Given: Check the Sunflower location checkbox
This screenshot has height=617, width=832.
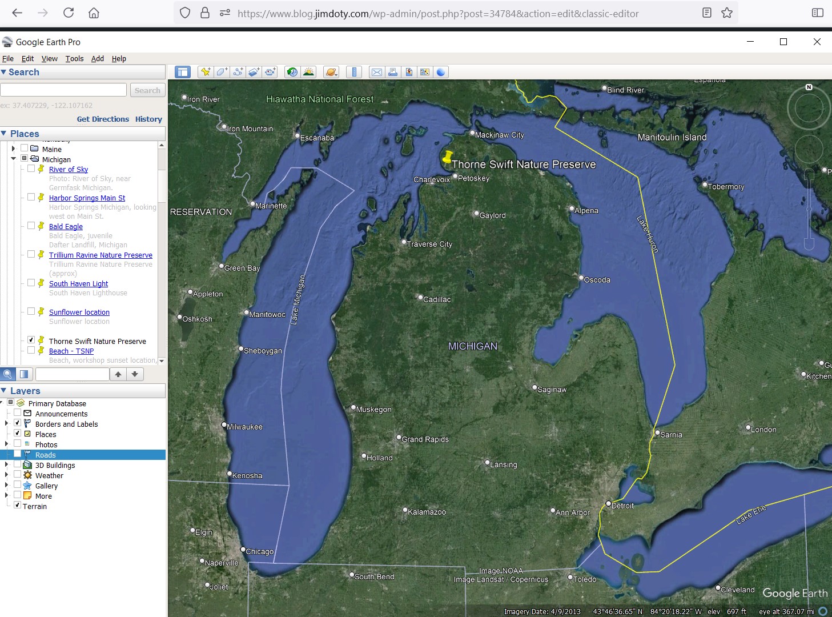Looking at the screenshot, I should 31,311.
